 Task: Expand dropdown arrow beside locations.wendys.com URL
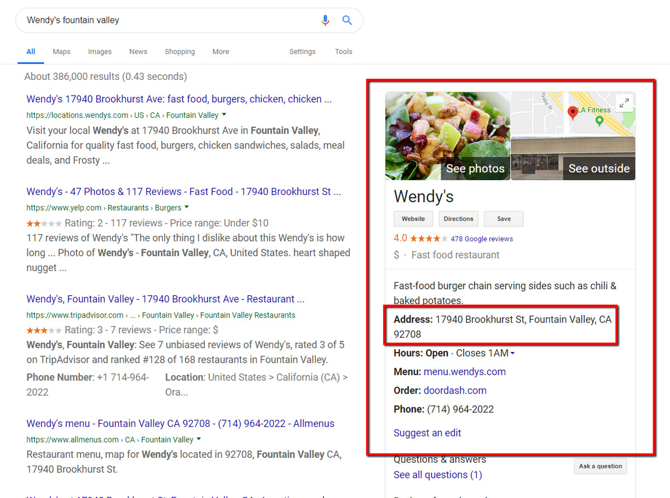[224, 115]
